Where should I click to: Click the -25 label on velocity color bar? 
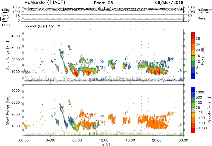(x=199, y=113)
